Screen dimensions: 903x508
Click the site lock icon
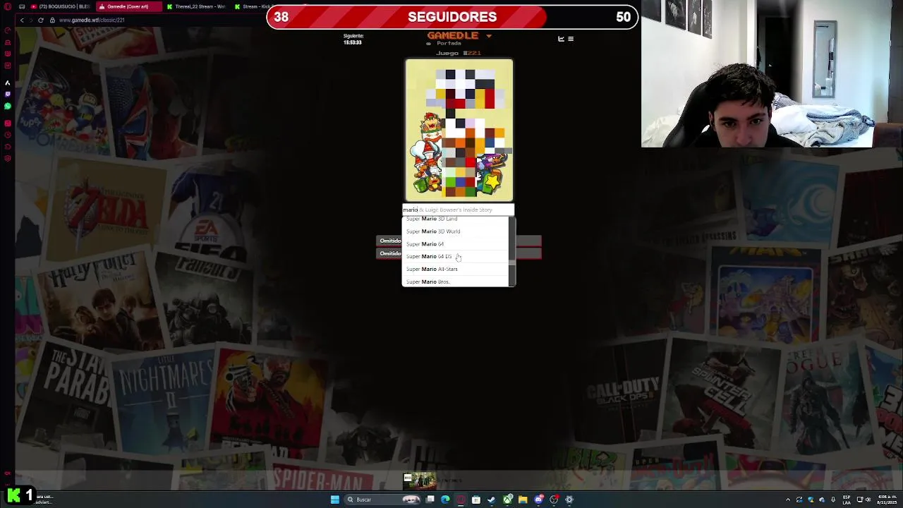[52, 20]
